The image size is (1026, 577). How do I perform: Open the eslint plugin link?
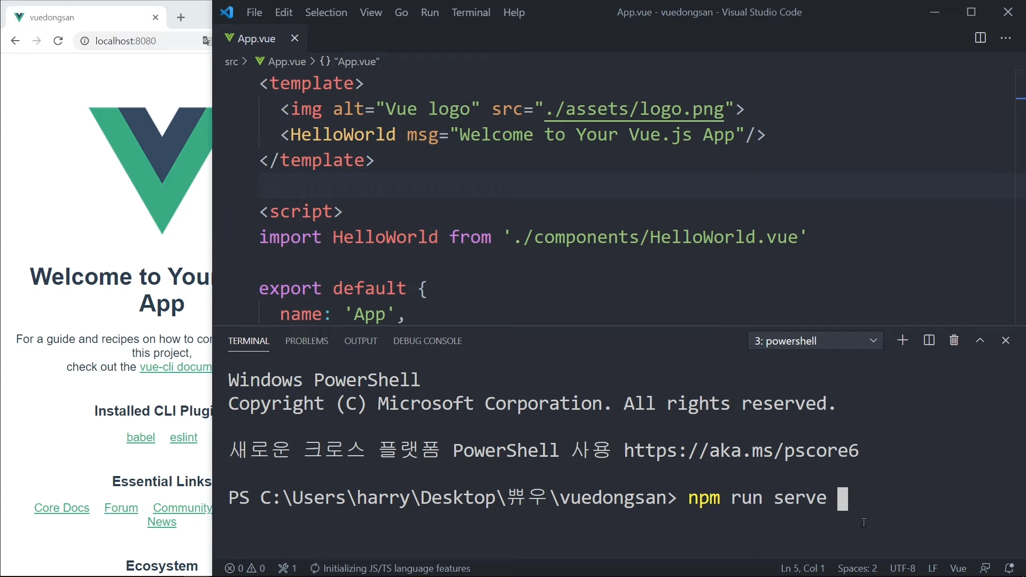[184, 438]
